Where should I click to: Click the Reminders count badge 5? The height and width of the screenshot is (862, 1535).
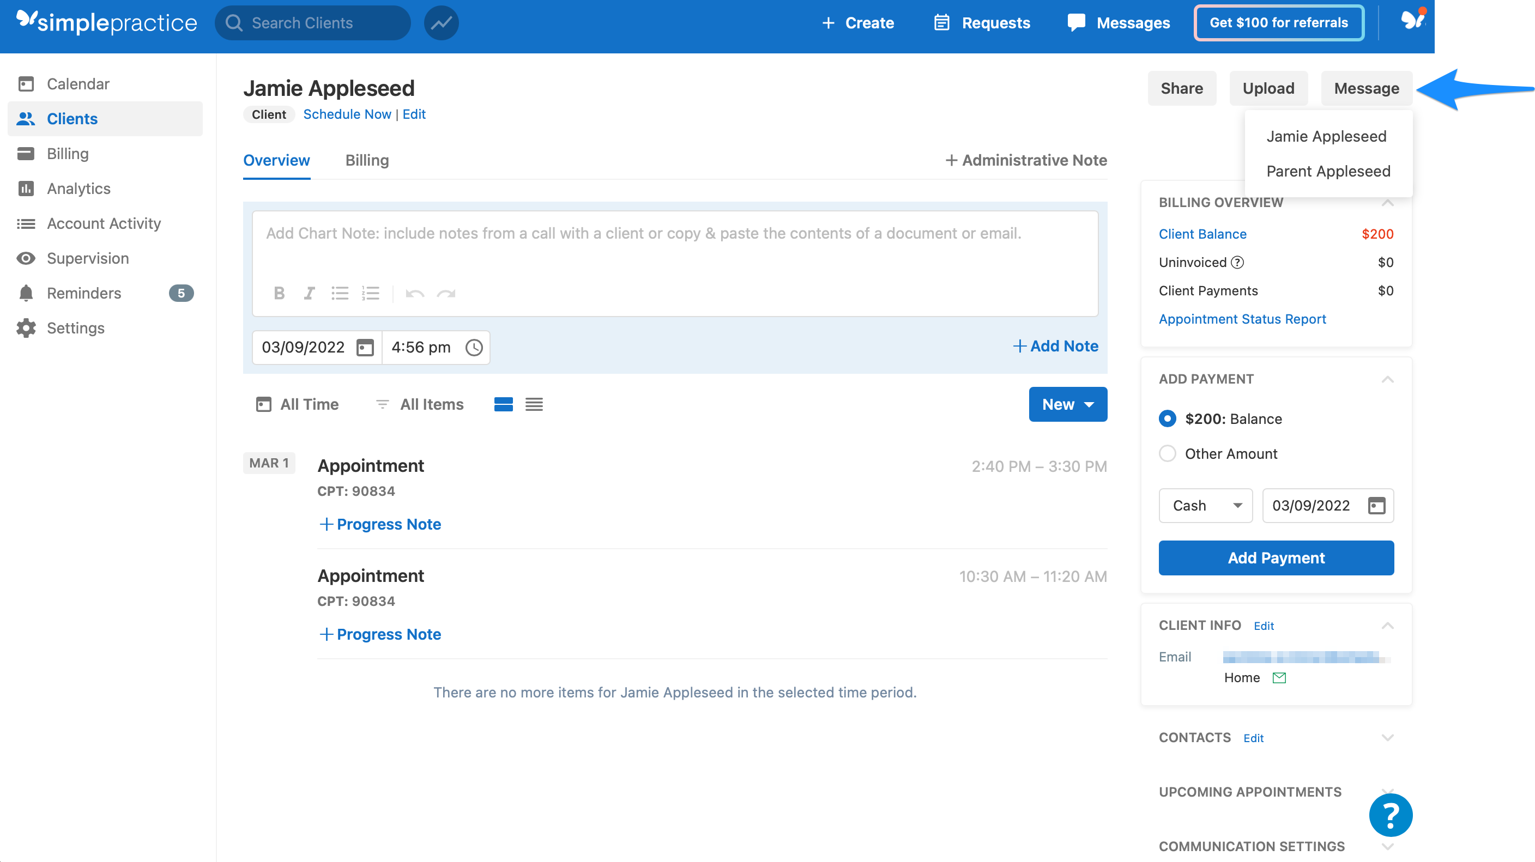(181, 293)
